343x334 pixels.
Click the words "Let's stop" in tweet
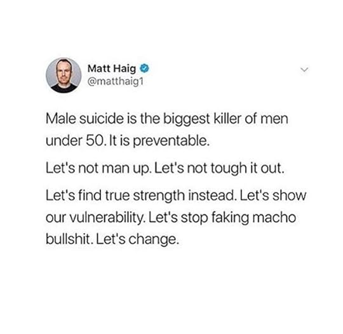point(178,218)
